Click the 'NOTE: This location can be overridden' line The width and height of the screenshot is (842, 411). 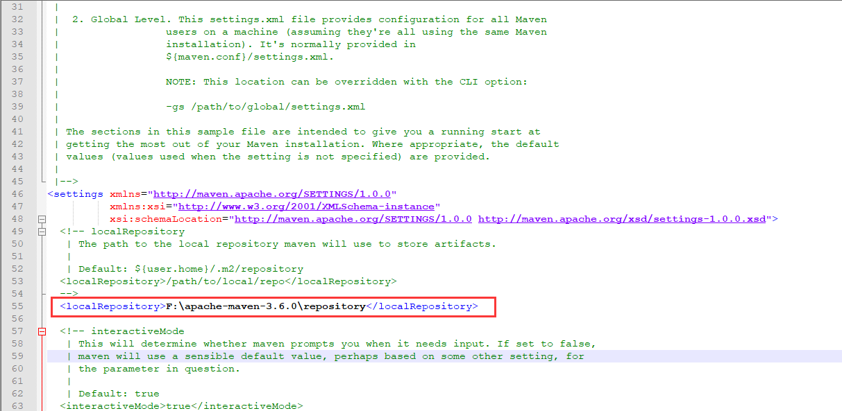tap(347, 82)
